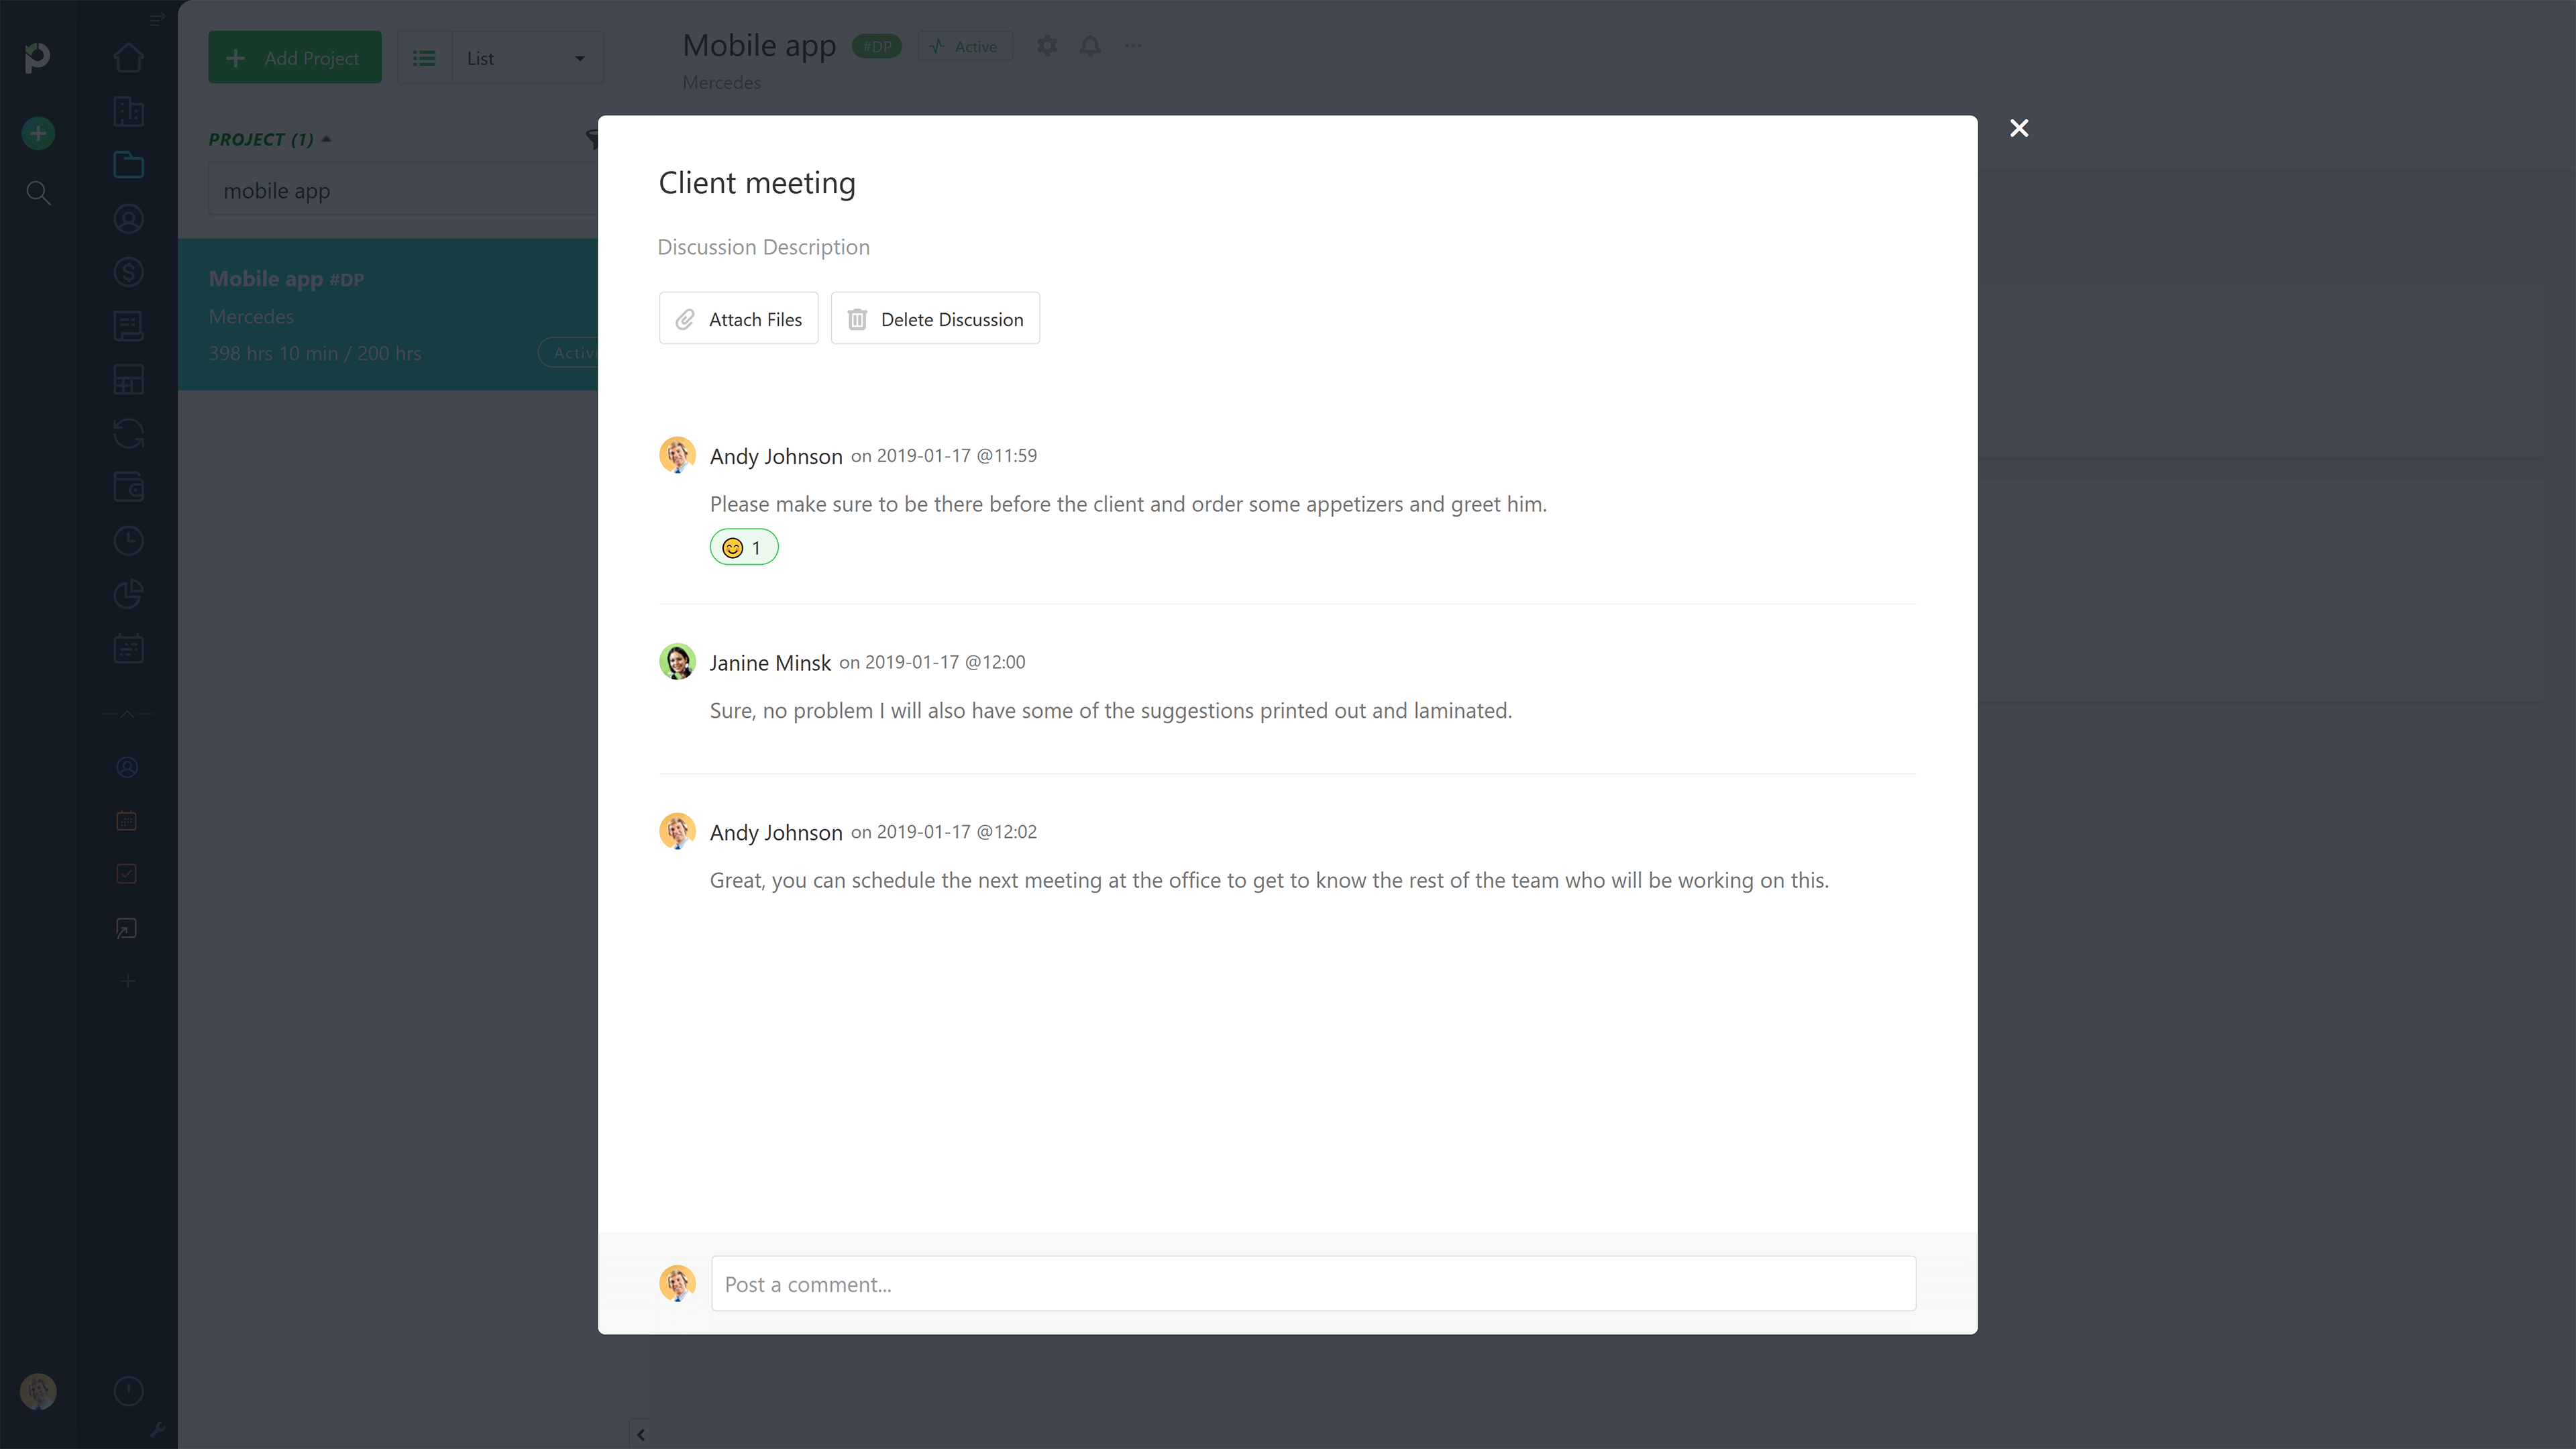Toggle the Active project status badge
The width and height of the screenshot is (2576, 1449).
964,46
